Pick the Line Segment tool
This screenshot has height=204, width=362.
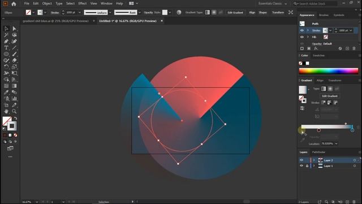point(14,48)
